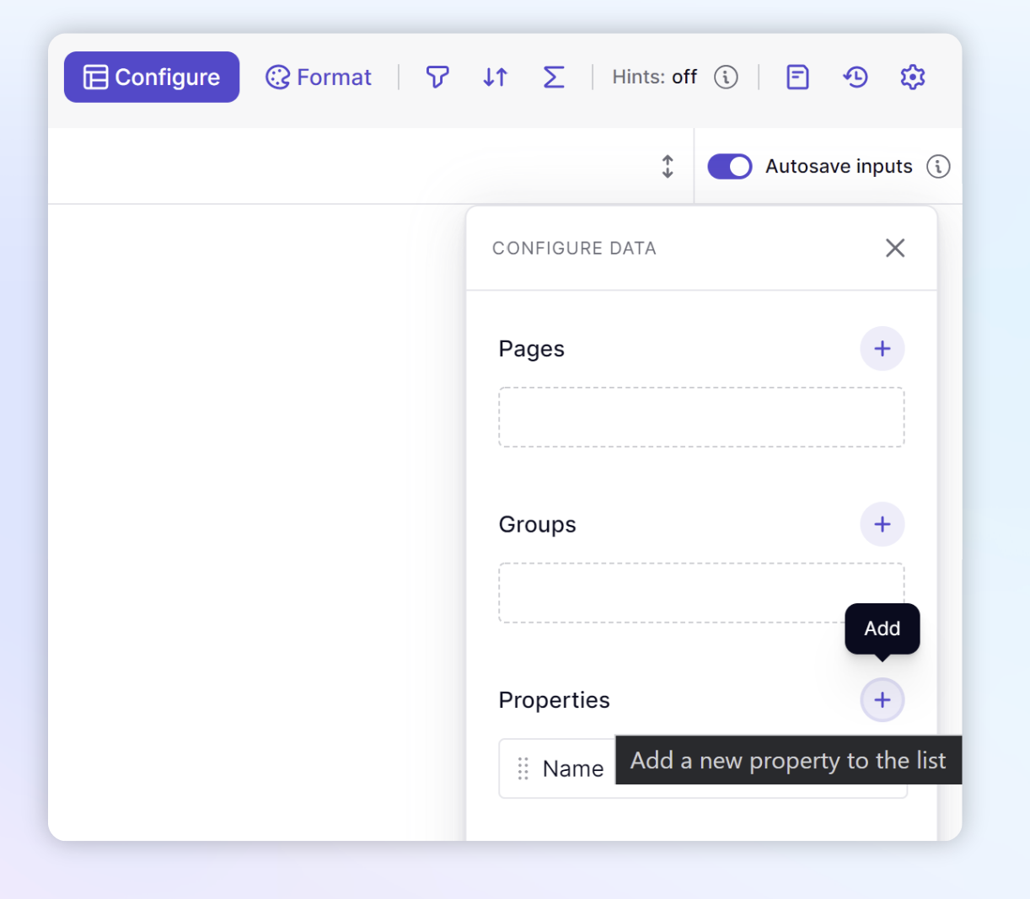Click the info icon beside Hints
The width and height of the screenshot is (1030, 899).
pos(726,77)
